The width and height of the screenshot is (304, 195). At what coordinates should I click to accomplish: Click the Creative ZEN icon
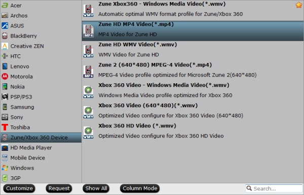tap(5, 46)
